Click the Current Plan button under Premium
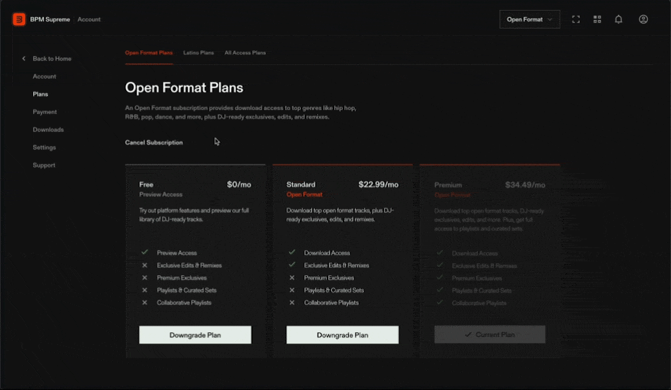Viewport: 671px width, 390px height. point(489,334)
